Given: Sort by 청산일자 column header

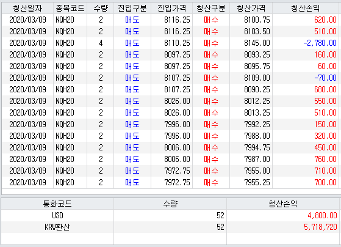Looking at the screenshot, I should tap(27, 9).
